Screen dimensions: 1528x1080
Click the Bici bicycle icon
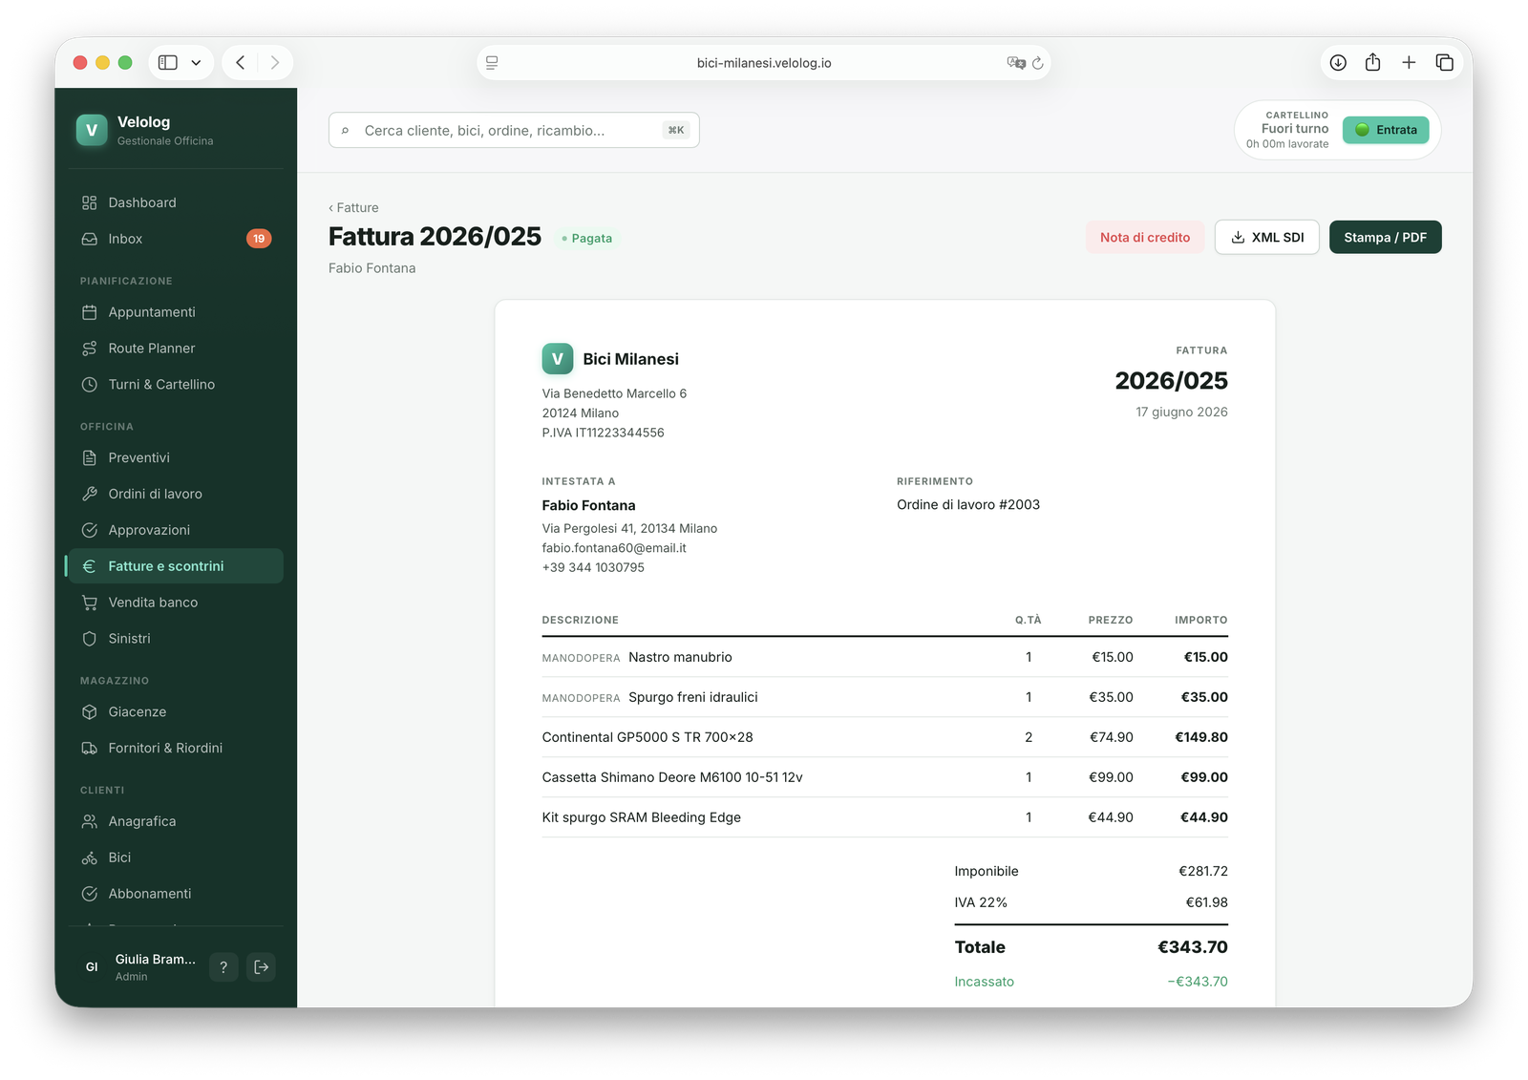[90, 858]
